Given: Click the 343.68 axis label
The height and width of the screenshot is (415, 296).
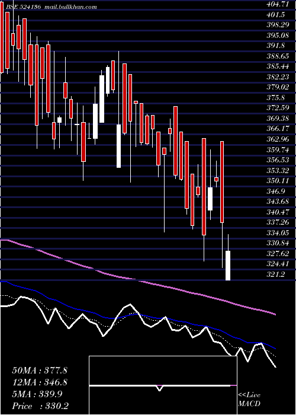Looking at the screenshot, I should [278, 202].
